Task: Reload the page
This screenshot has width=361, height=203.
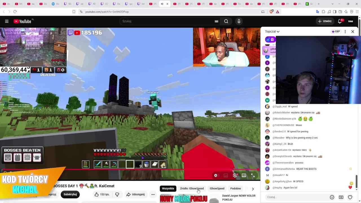Action: pos(15,12)
